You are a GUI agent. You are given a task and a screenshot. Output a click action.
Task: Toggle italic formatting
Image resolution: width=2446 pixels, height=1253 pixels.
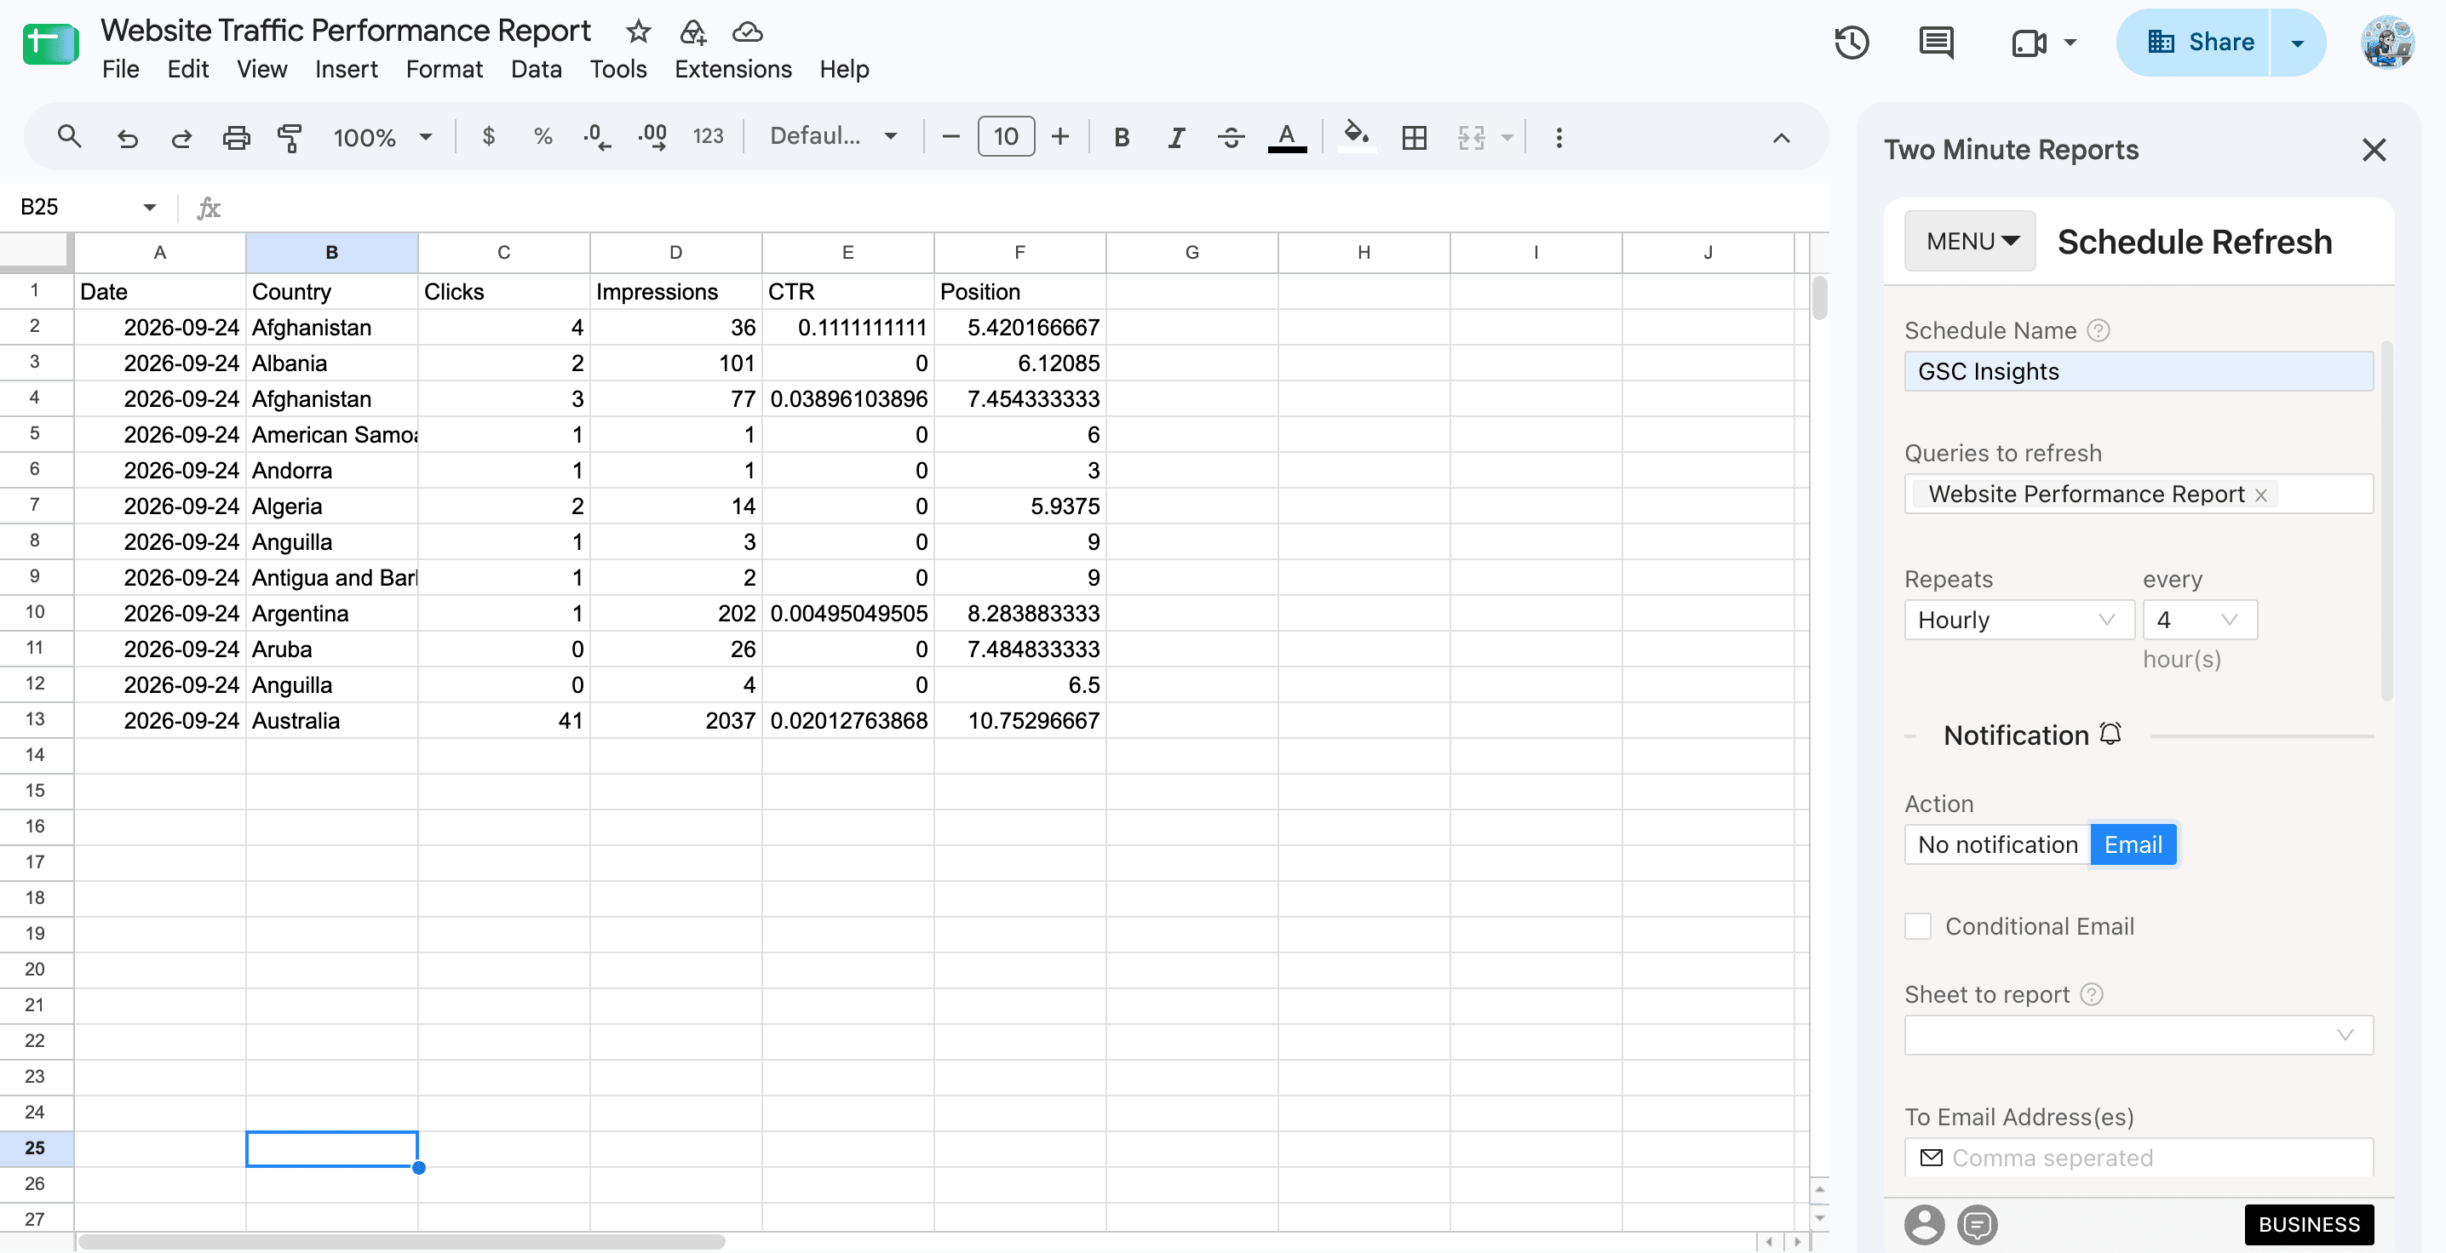coord(1176,138)
